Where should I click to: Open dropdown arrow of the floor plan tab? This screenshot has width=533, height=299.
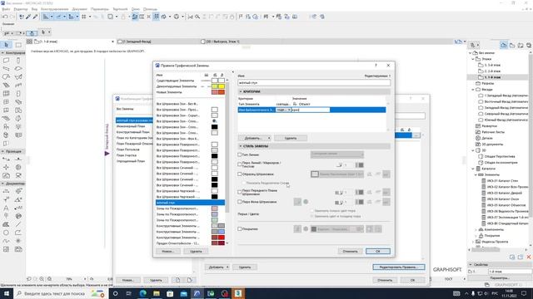pyautogui.click(x=112, y=42)
